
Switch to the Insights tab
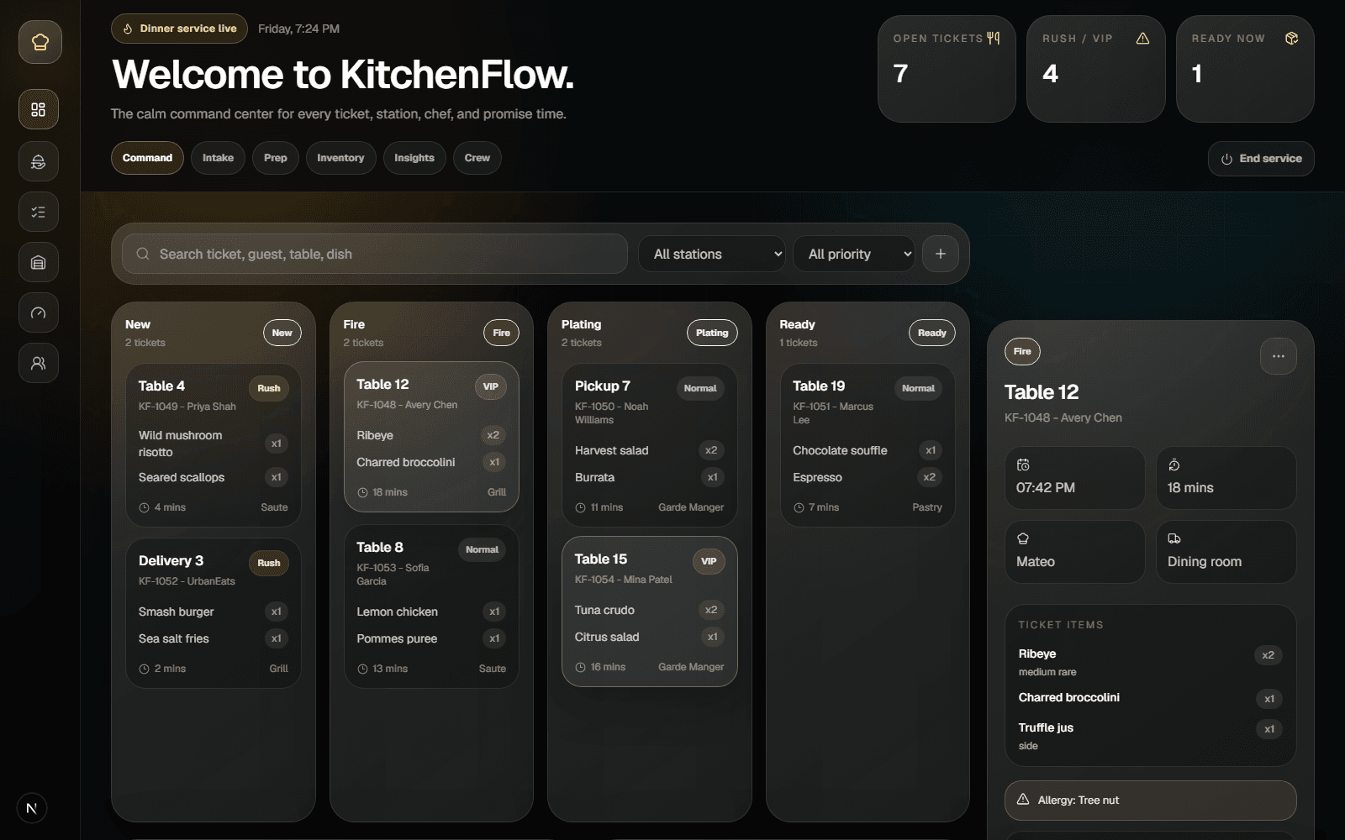click(x=414, y=158)
